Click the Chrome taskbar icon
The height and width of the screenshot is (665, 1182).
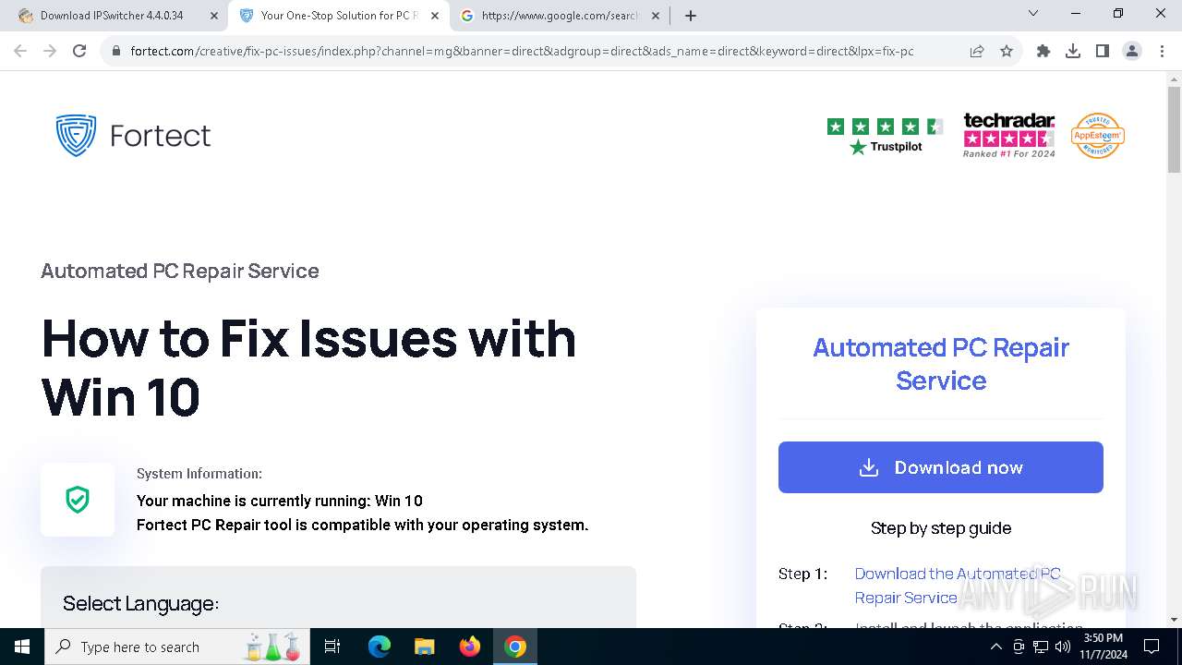[x=515, y=647]
